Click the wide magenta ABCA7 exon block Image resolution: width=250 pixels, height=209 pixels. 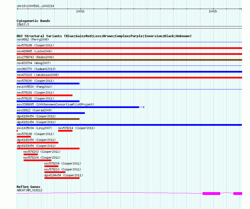point(211,194)
